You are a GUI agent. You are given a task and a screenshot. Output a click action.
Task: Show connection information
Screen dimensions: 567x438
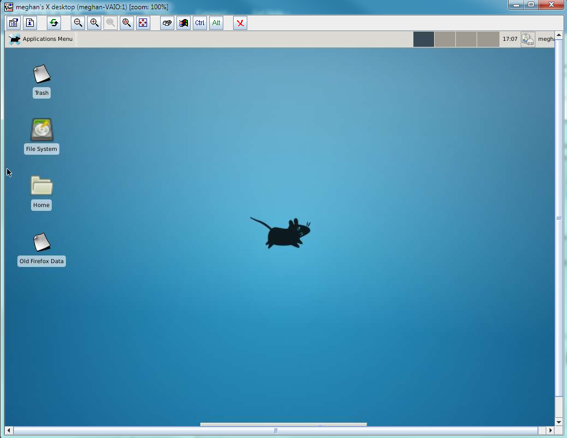[30, 23]
